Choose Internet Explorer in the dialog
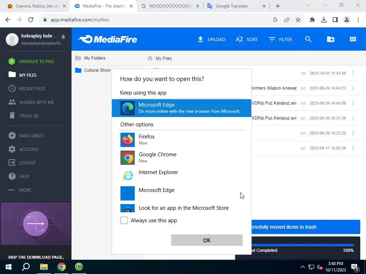This screenshot has height=274, width=366. click(181, 175)
